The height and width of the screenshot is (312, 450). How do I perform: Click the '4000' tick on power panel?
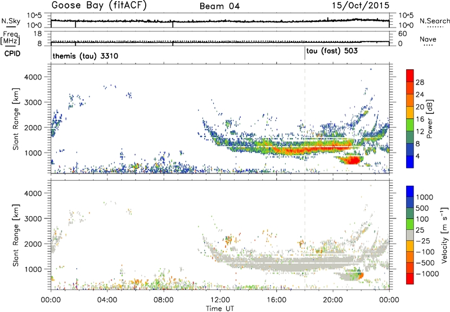pos(33,77)
